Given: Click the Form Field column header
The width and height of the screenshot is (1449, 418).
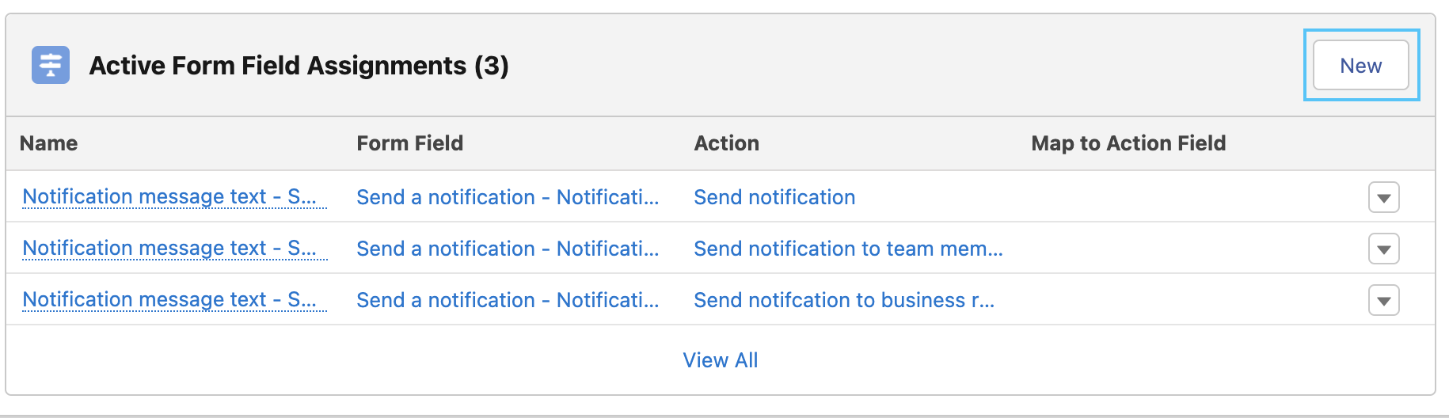Looking at the screenshot, I should [x=410, y=143].
